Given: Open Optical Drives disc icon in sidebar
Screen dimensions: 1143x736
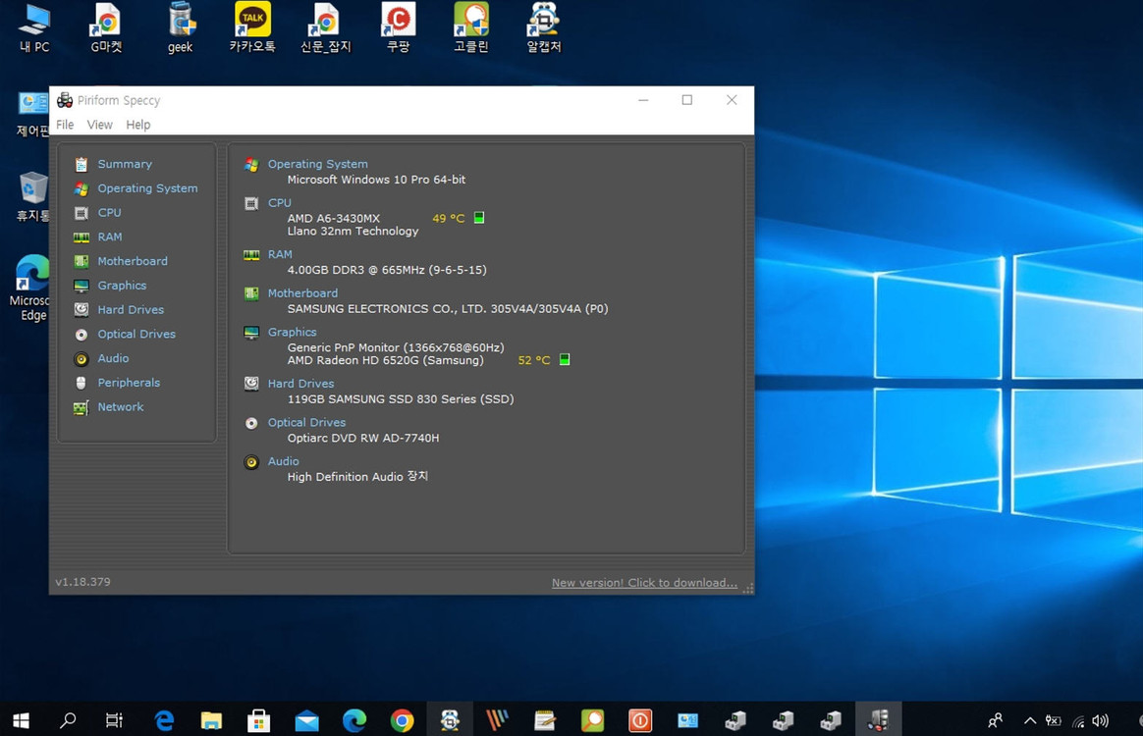Looking at the screenshot, I should tap(81, 335).
